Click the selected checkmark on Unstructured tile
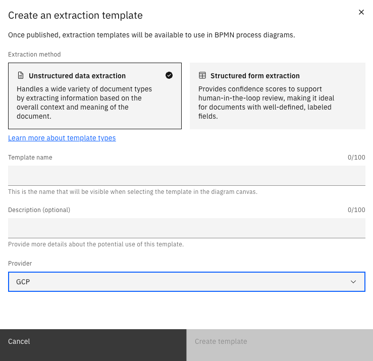373x361 pixels. (x=169, y=75)
